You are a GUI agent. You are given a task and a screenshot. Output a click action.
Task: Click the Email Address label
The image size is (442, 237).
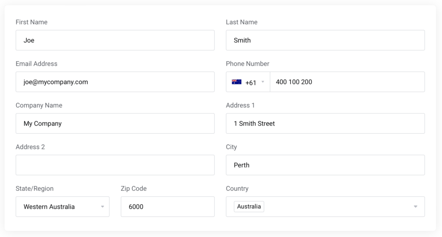(x=36, y=64)
